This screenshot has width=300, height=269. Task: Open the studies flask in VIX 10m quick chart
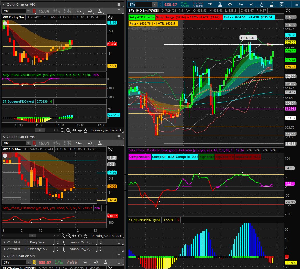pos(100,143)
